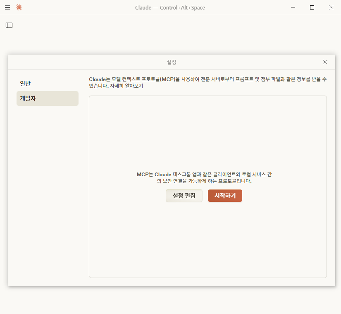Click the Claude — Control+Alt+Space title text
This screenshot has height=314, width=341.
(x=170, y=8)
